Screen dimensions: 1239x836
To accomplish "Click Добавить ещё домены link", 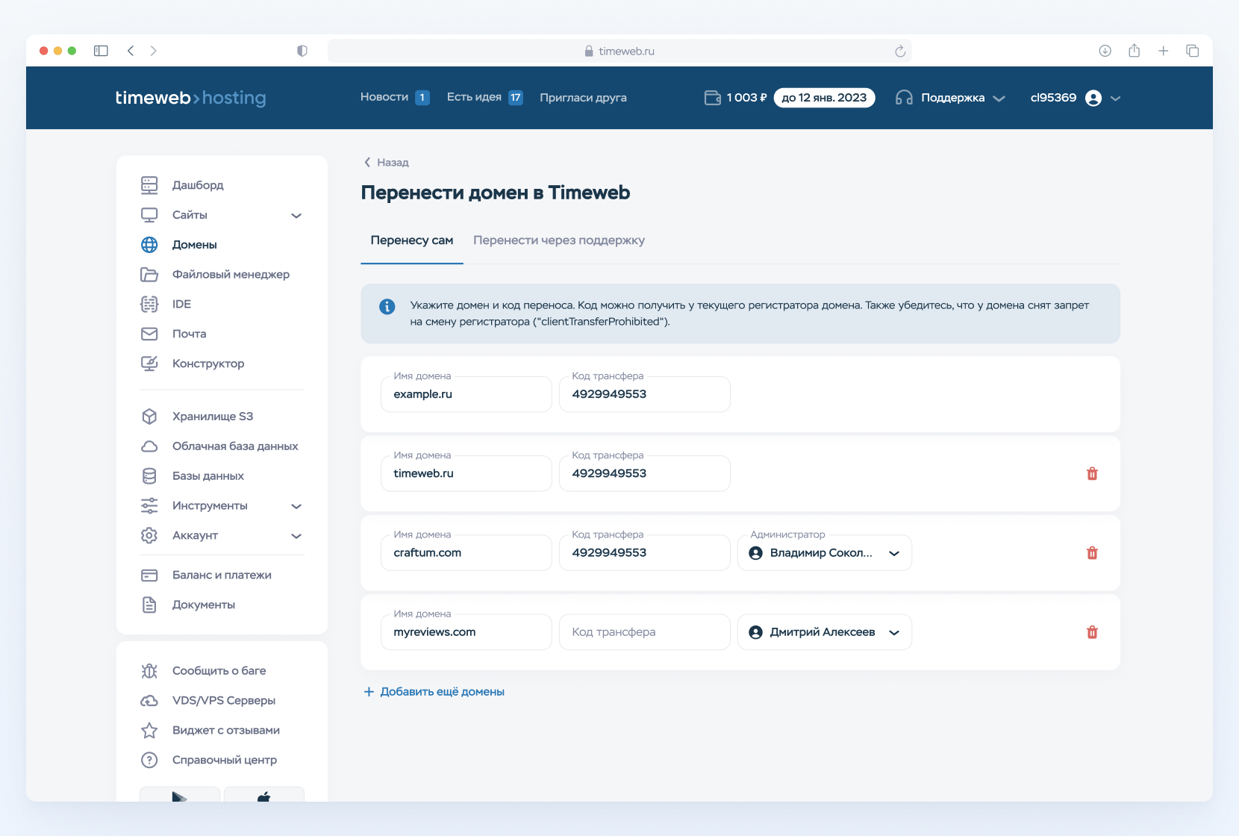I will point(434,692).
